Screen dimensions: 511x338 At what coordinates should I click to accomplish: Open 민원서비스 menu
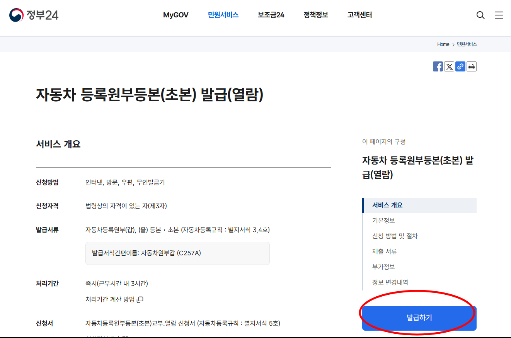[223, 15]
